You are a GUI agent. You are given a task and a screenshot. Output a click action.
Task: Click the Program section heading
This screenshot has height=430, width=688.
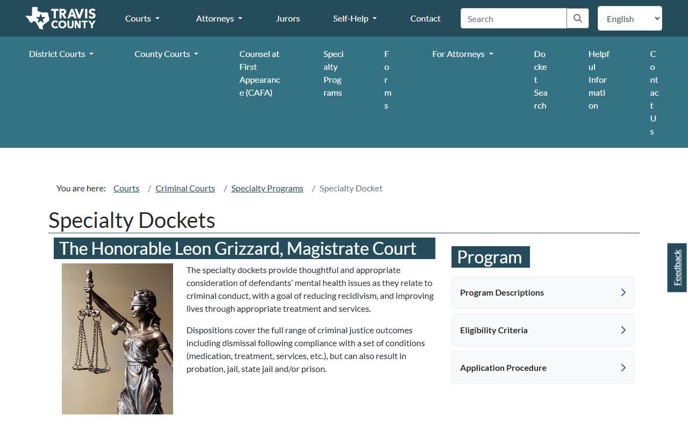click(490, 257)
